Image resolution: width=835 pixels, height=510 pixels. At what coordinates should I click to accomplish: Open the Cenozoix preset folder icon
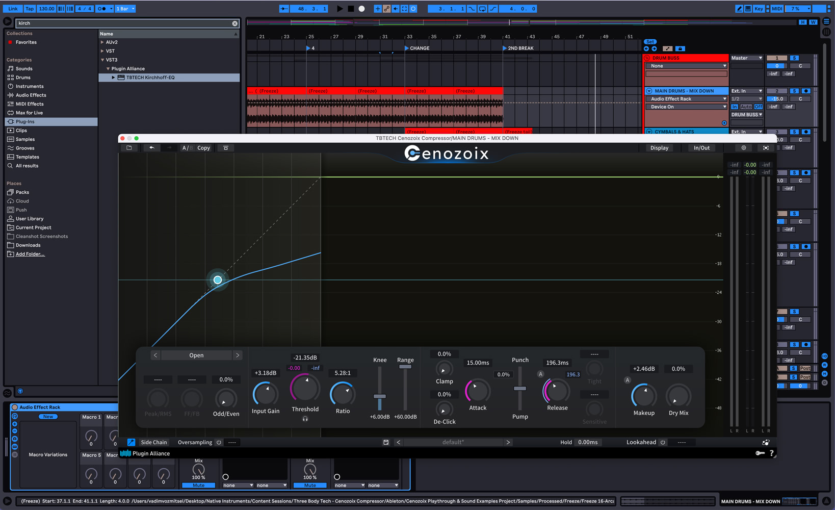click(x=129, y=148)
